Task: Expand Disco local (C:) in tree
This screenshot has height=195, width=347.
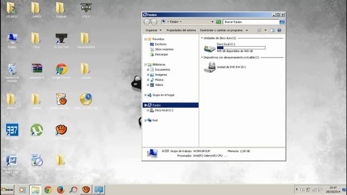Action: [x=148, y=110]
